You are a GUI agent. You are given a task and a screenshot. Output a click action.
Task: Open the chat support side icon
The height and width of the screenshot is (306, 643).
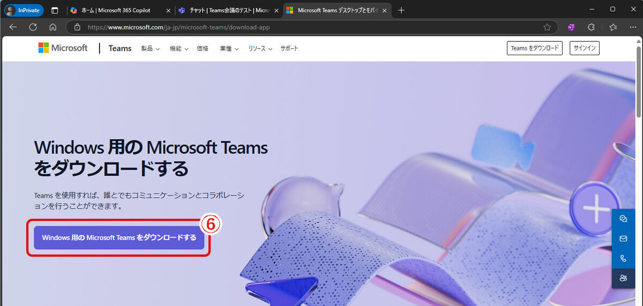(x=623, y=219)
